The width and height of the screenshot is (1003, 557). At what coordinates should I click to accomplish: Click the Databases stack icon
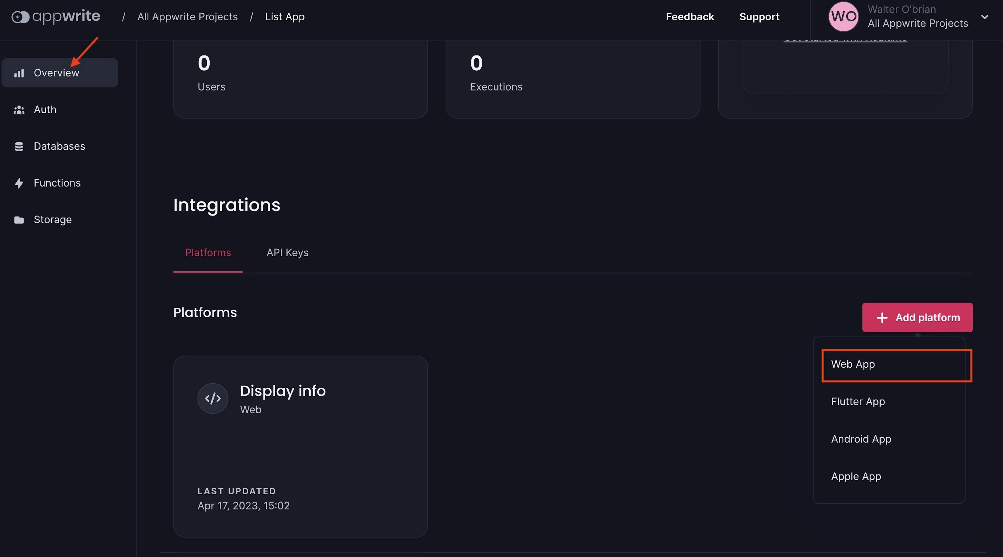tap(19, 147)
